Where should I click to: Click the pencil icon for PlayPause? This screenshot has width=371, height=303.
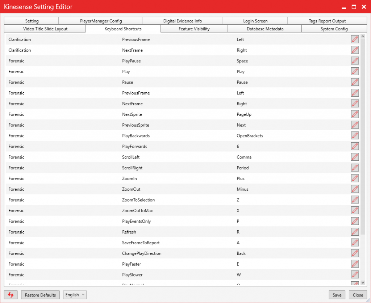[x=355, y=60]
